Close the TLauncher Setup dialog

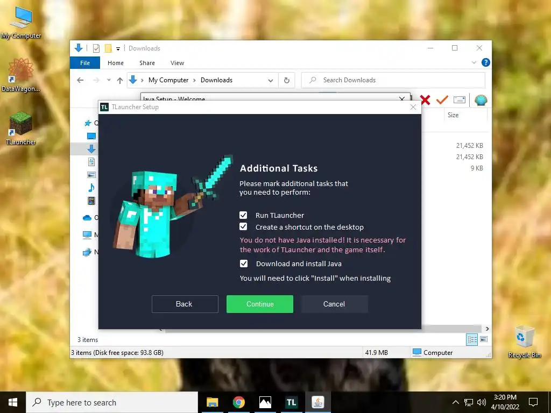(x=413, y=107)
